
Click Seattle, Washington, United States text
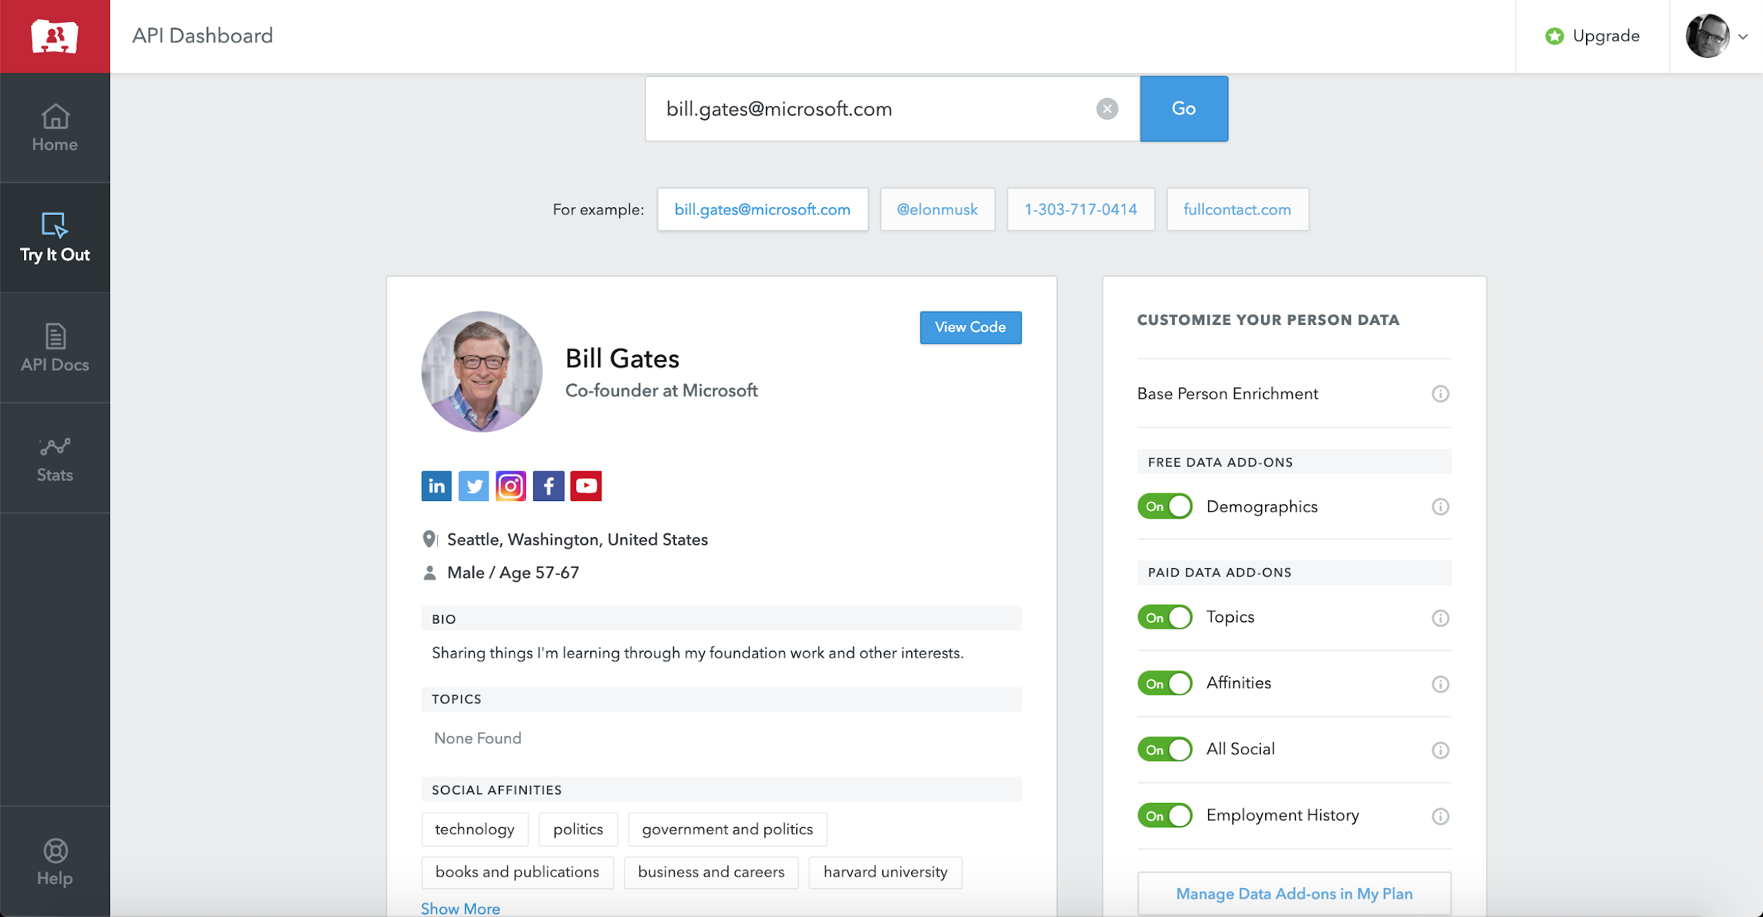pyautogui.click(x=578, y=539)
